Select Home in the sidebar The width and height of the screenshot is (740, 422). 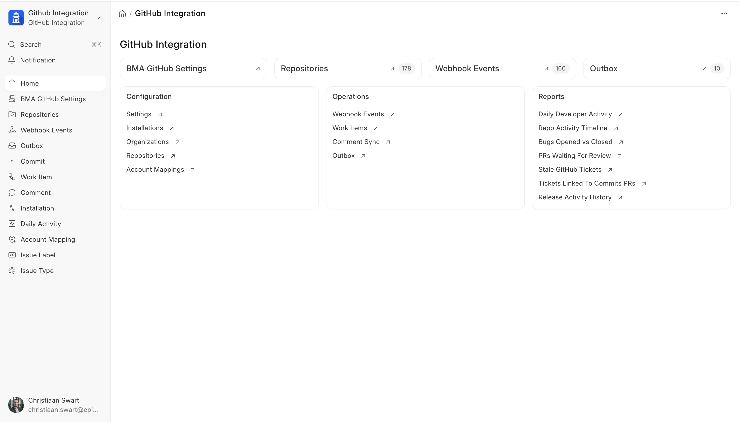pos(55,84)
